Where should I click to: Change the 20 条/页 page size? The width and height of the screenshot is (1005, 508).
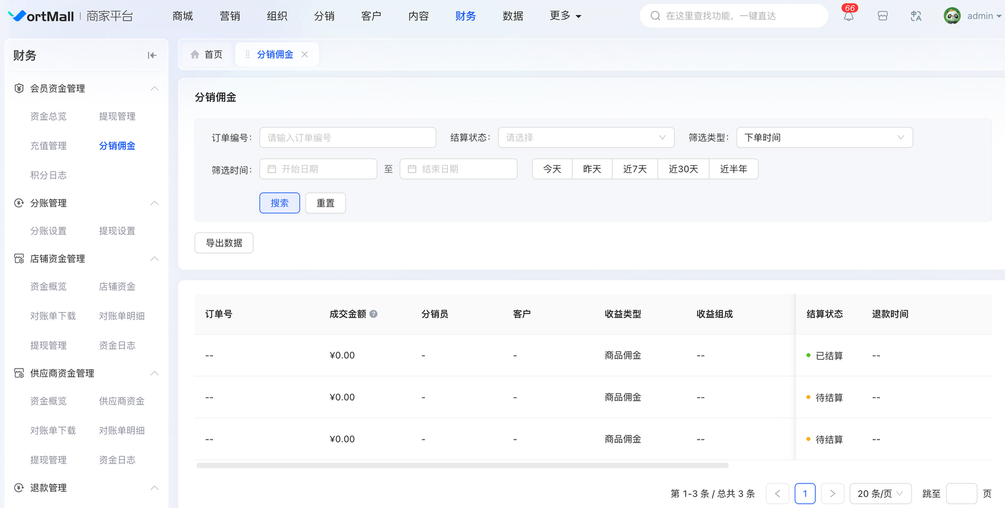click(x=879, y=494)
